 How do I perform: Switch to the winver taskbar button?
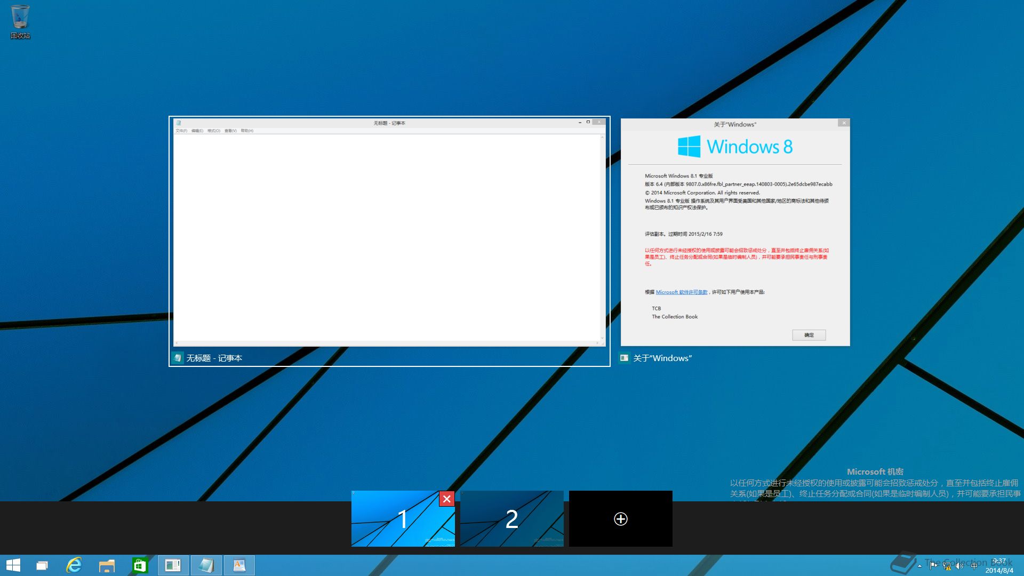tap(173, 565)
